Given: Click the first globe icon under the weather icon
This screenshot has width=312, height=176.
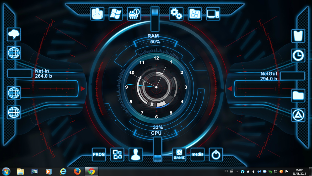Looking at the screenshot, I should pyautogui.click(x=14, y=53).
